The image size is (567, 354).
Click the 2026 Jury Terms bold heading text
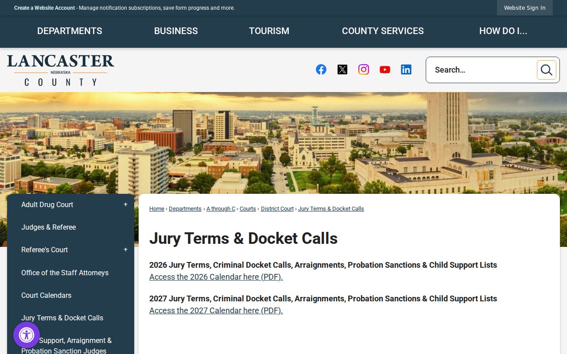pos(323,265)
